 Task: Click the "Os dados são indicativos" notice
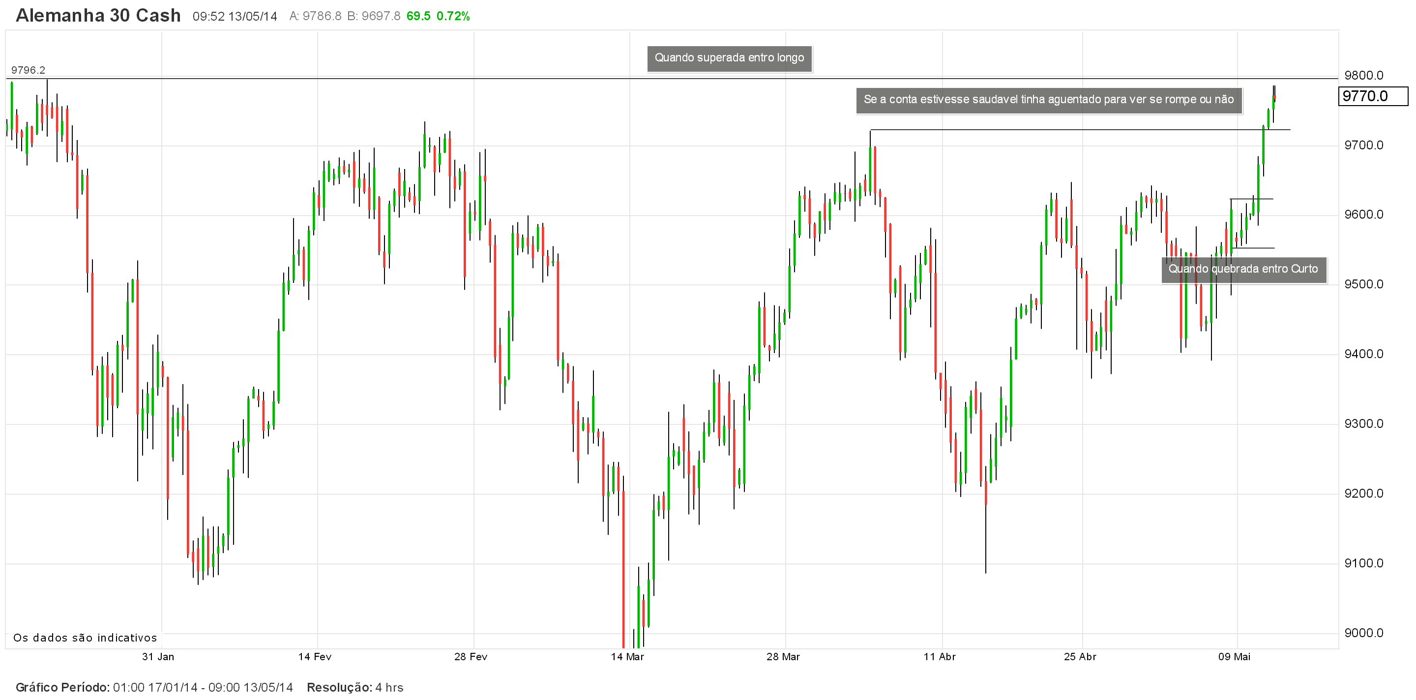click(85, 638)
